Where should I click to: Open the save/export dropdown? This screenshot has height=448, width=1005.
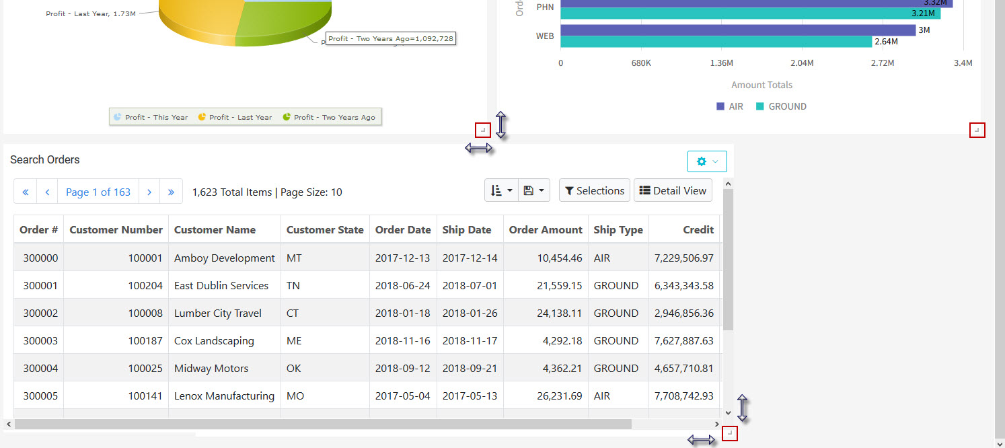533,191
